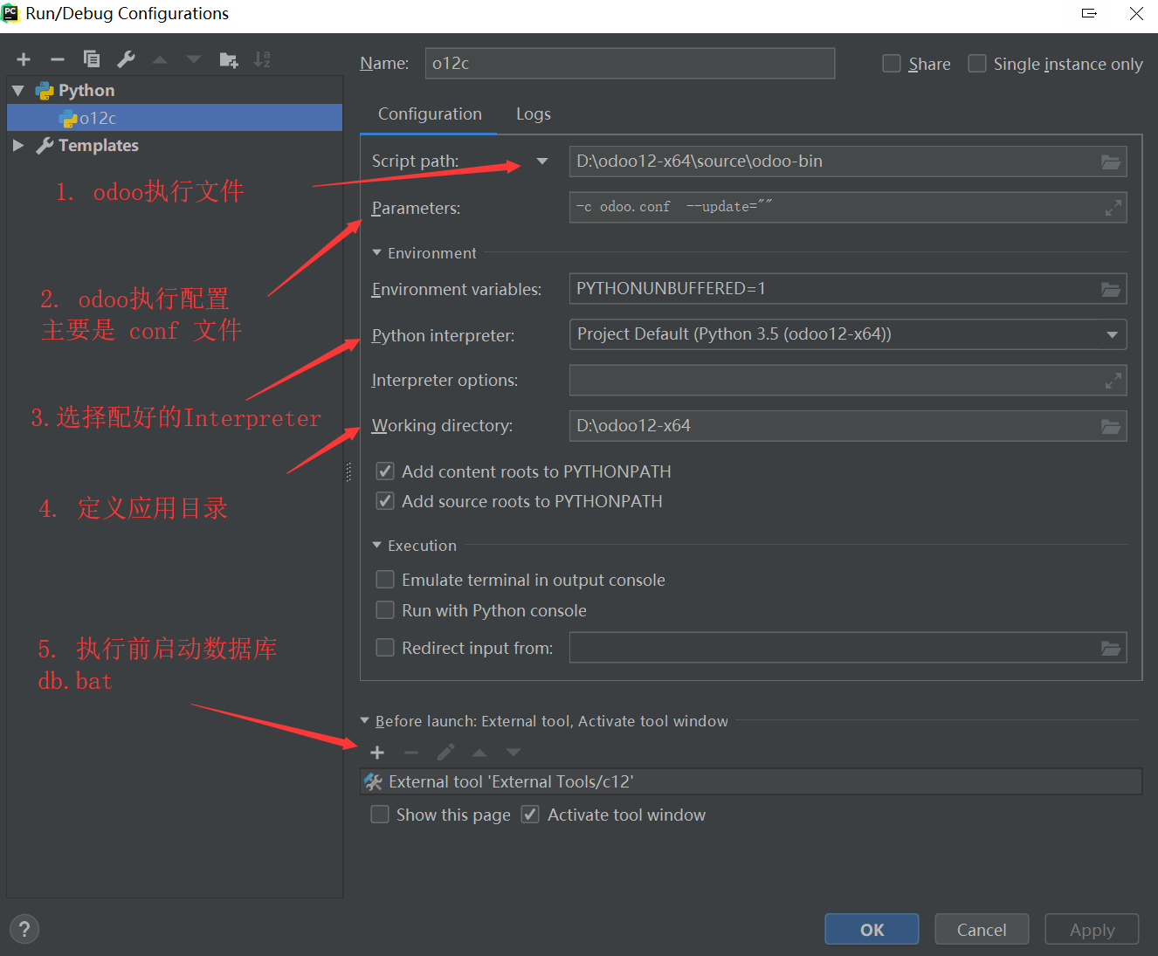Browse for the Working directory folder
Viewport: 1158px width, 956px height.
pos(1111,426)
